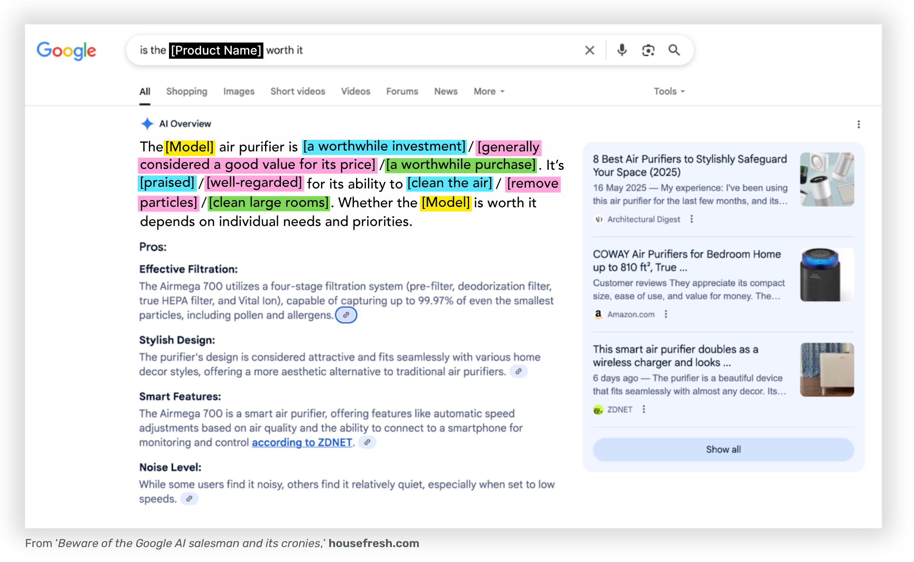Open the citation chip on the Stylish Design section

coord(519,372)
